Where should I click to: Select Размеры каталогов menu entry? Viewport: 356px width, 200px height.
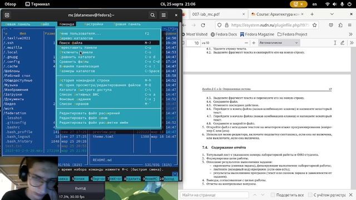(x=108, y=71)
